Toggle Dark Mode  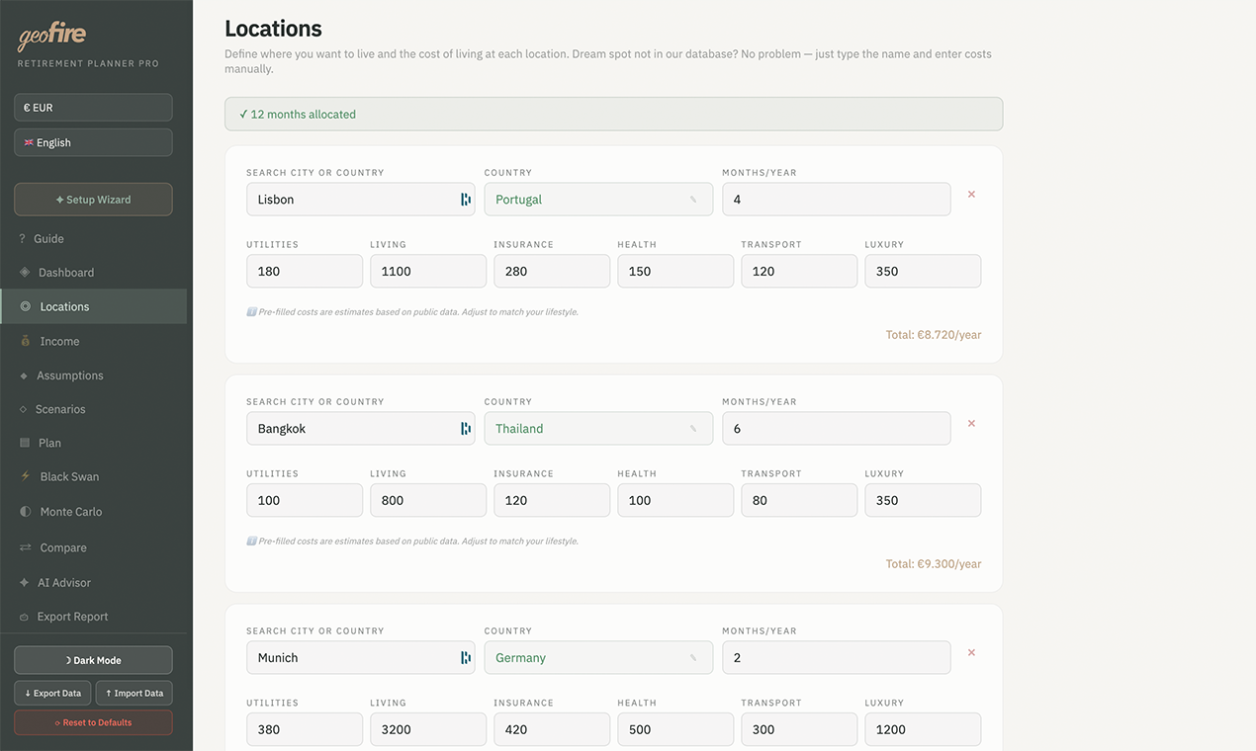click(x=93, y=659)
